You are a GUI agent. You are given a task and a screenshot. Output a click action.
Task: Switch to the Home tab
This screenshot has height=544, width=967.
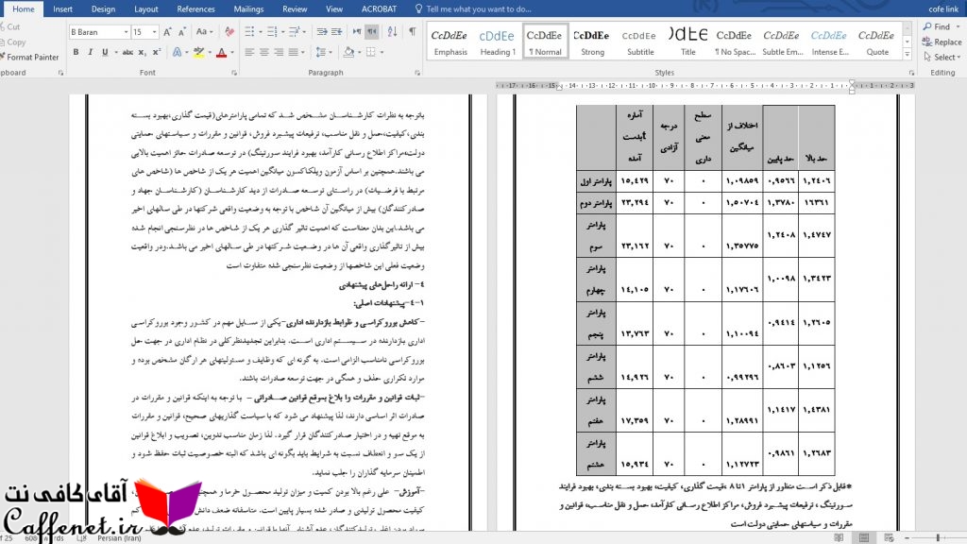coord(24,8)
